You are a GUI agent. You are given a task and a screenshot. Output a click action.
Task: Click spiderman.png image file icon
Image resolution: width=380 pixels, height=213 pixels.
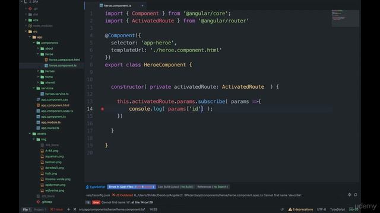point(42,185)
